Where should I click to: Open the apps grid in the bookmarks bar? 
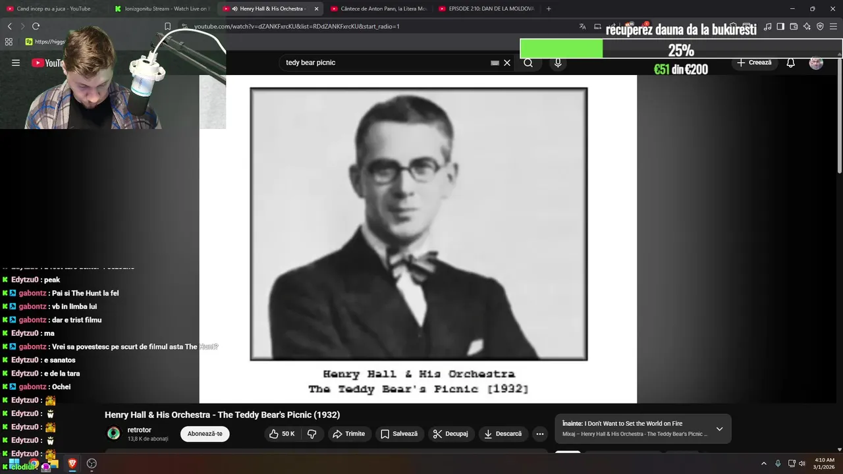pos(9,41)
